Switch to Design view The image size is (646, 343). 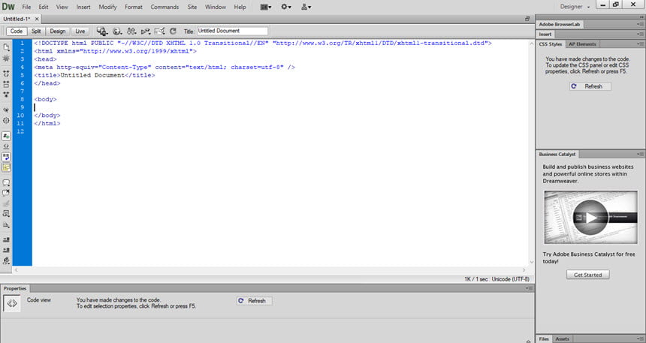[58, 32]
